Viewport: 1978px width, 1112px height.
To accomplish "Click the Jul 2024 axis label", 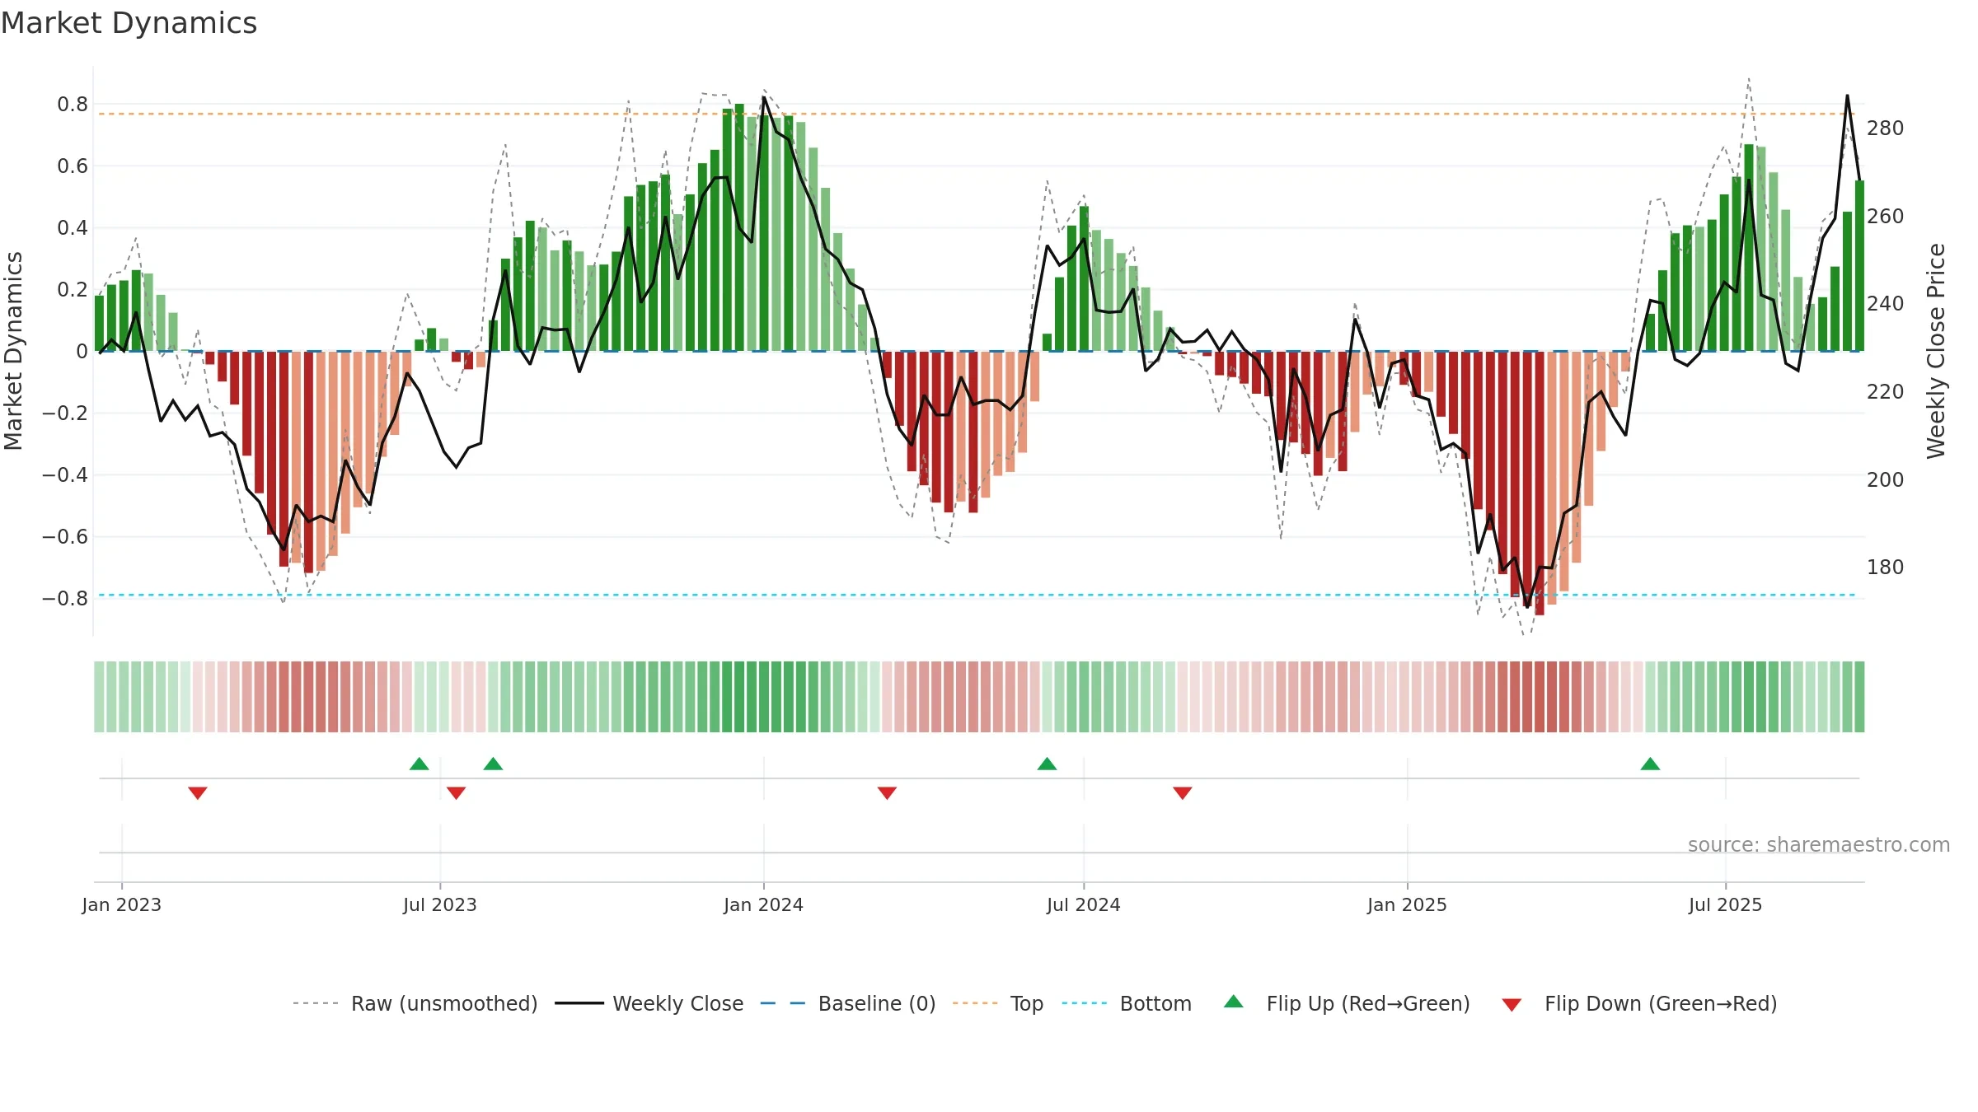I will click(1084, 904).
